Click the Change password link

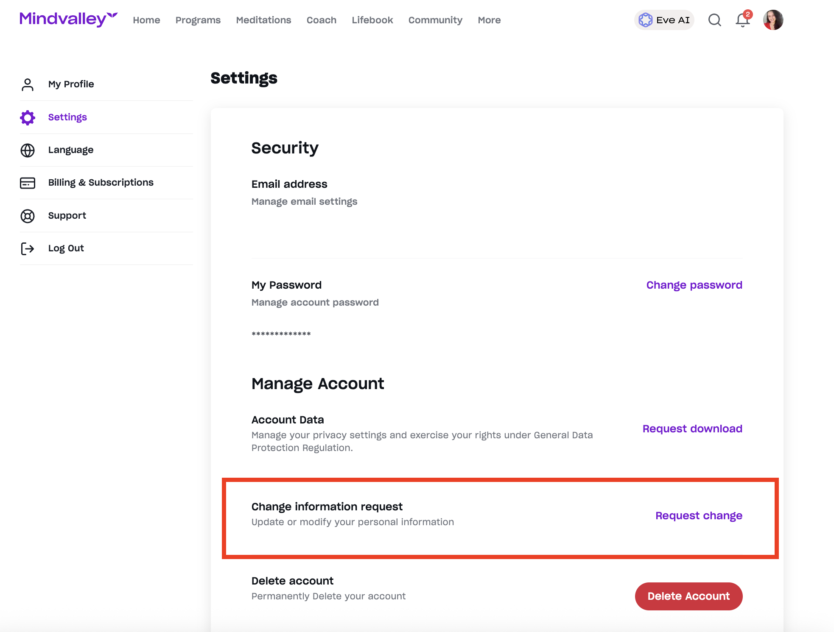click(694, 285)
